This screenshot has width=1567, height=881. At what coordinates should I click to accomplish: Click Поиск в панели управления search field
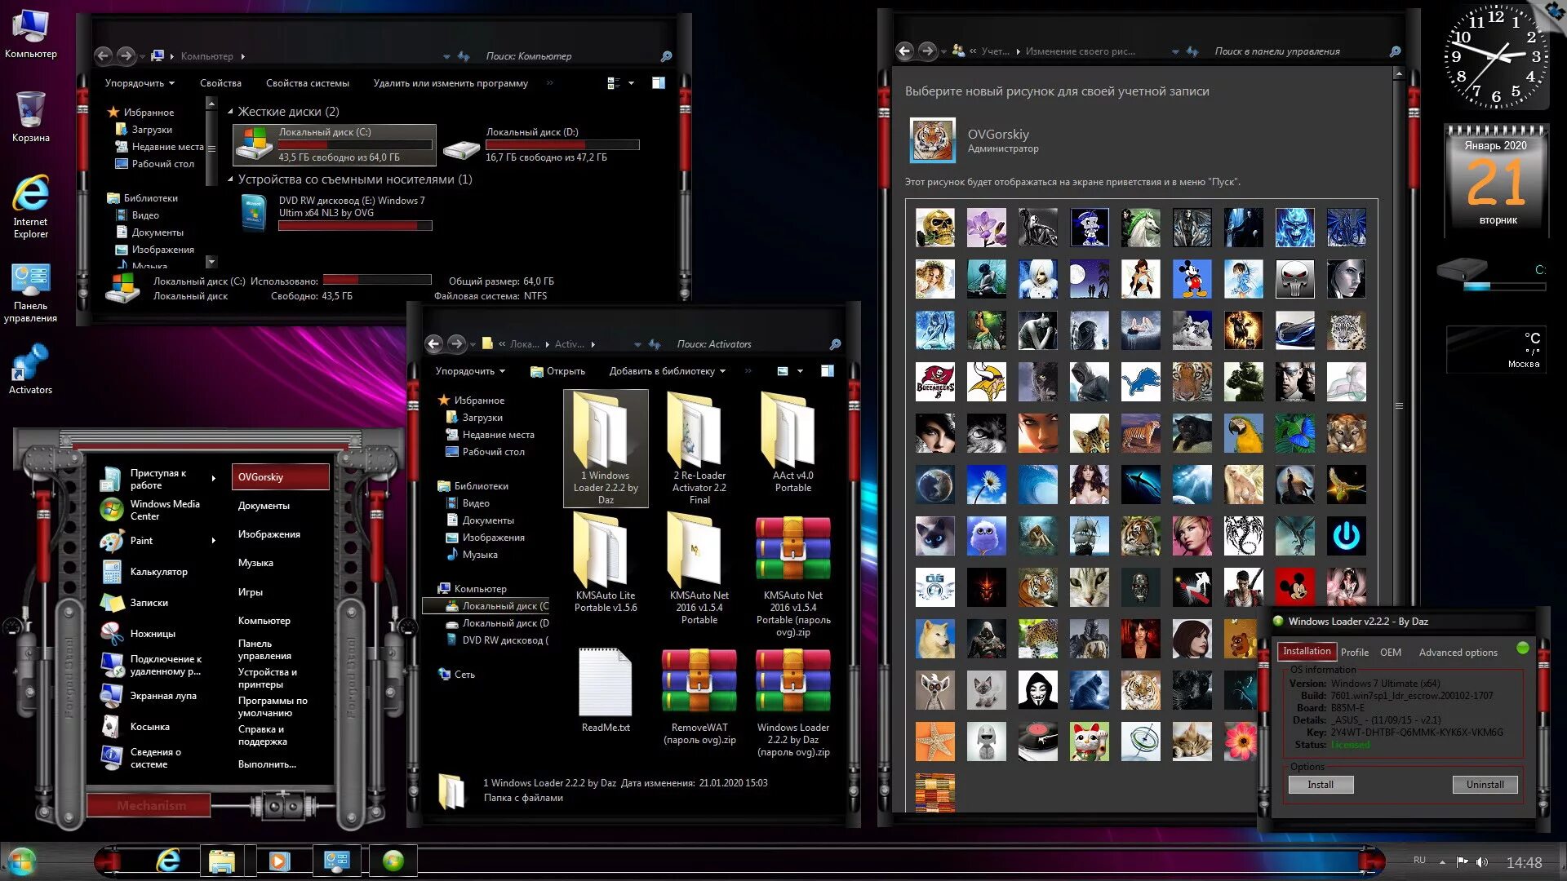pyautogui.click(x=1300, y=51)
